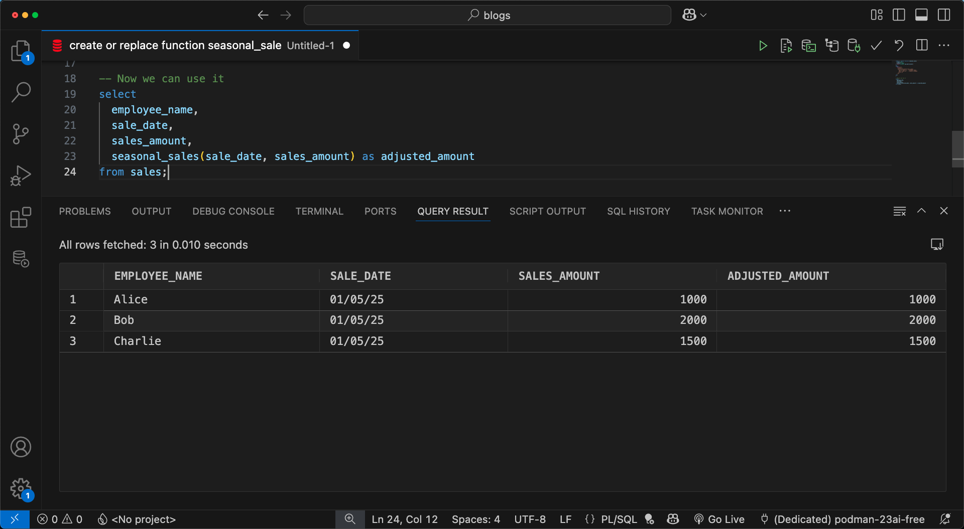
Task: Click Ln 24, Col 12 to go to line
Action: (x=405, y=519)
